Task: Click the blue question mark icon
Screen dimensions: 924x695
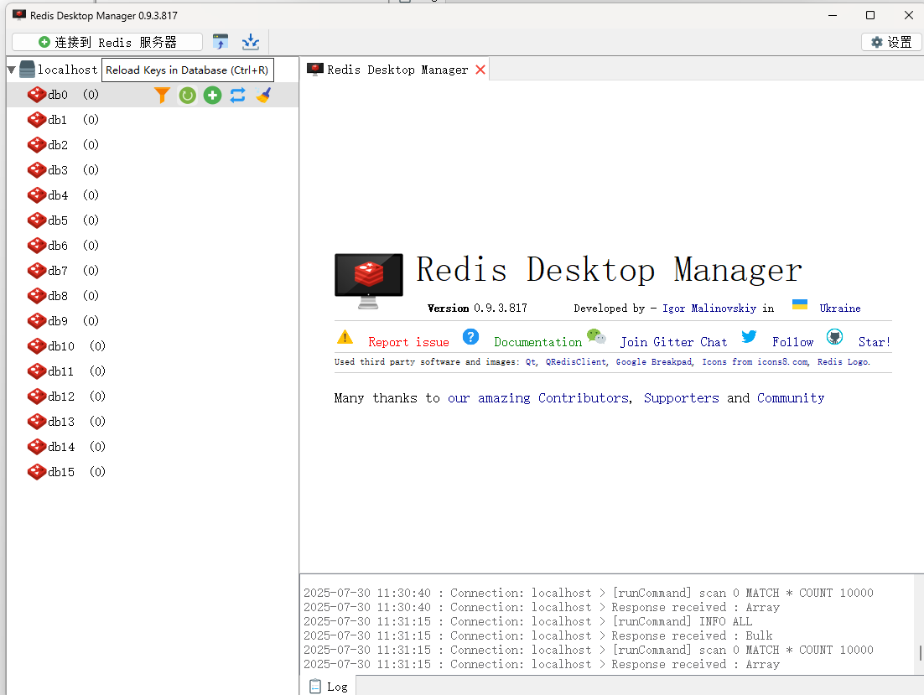Action: [x=470, y=337]
